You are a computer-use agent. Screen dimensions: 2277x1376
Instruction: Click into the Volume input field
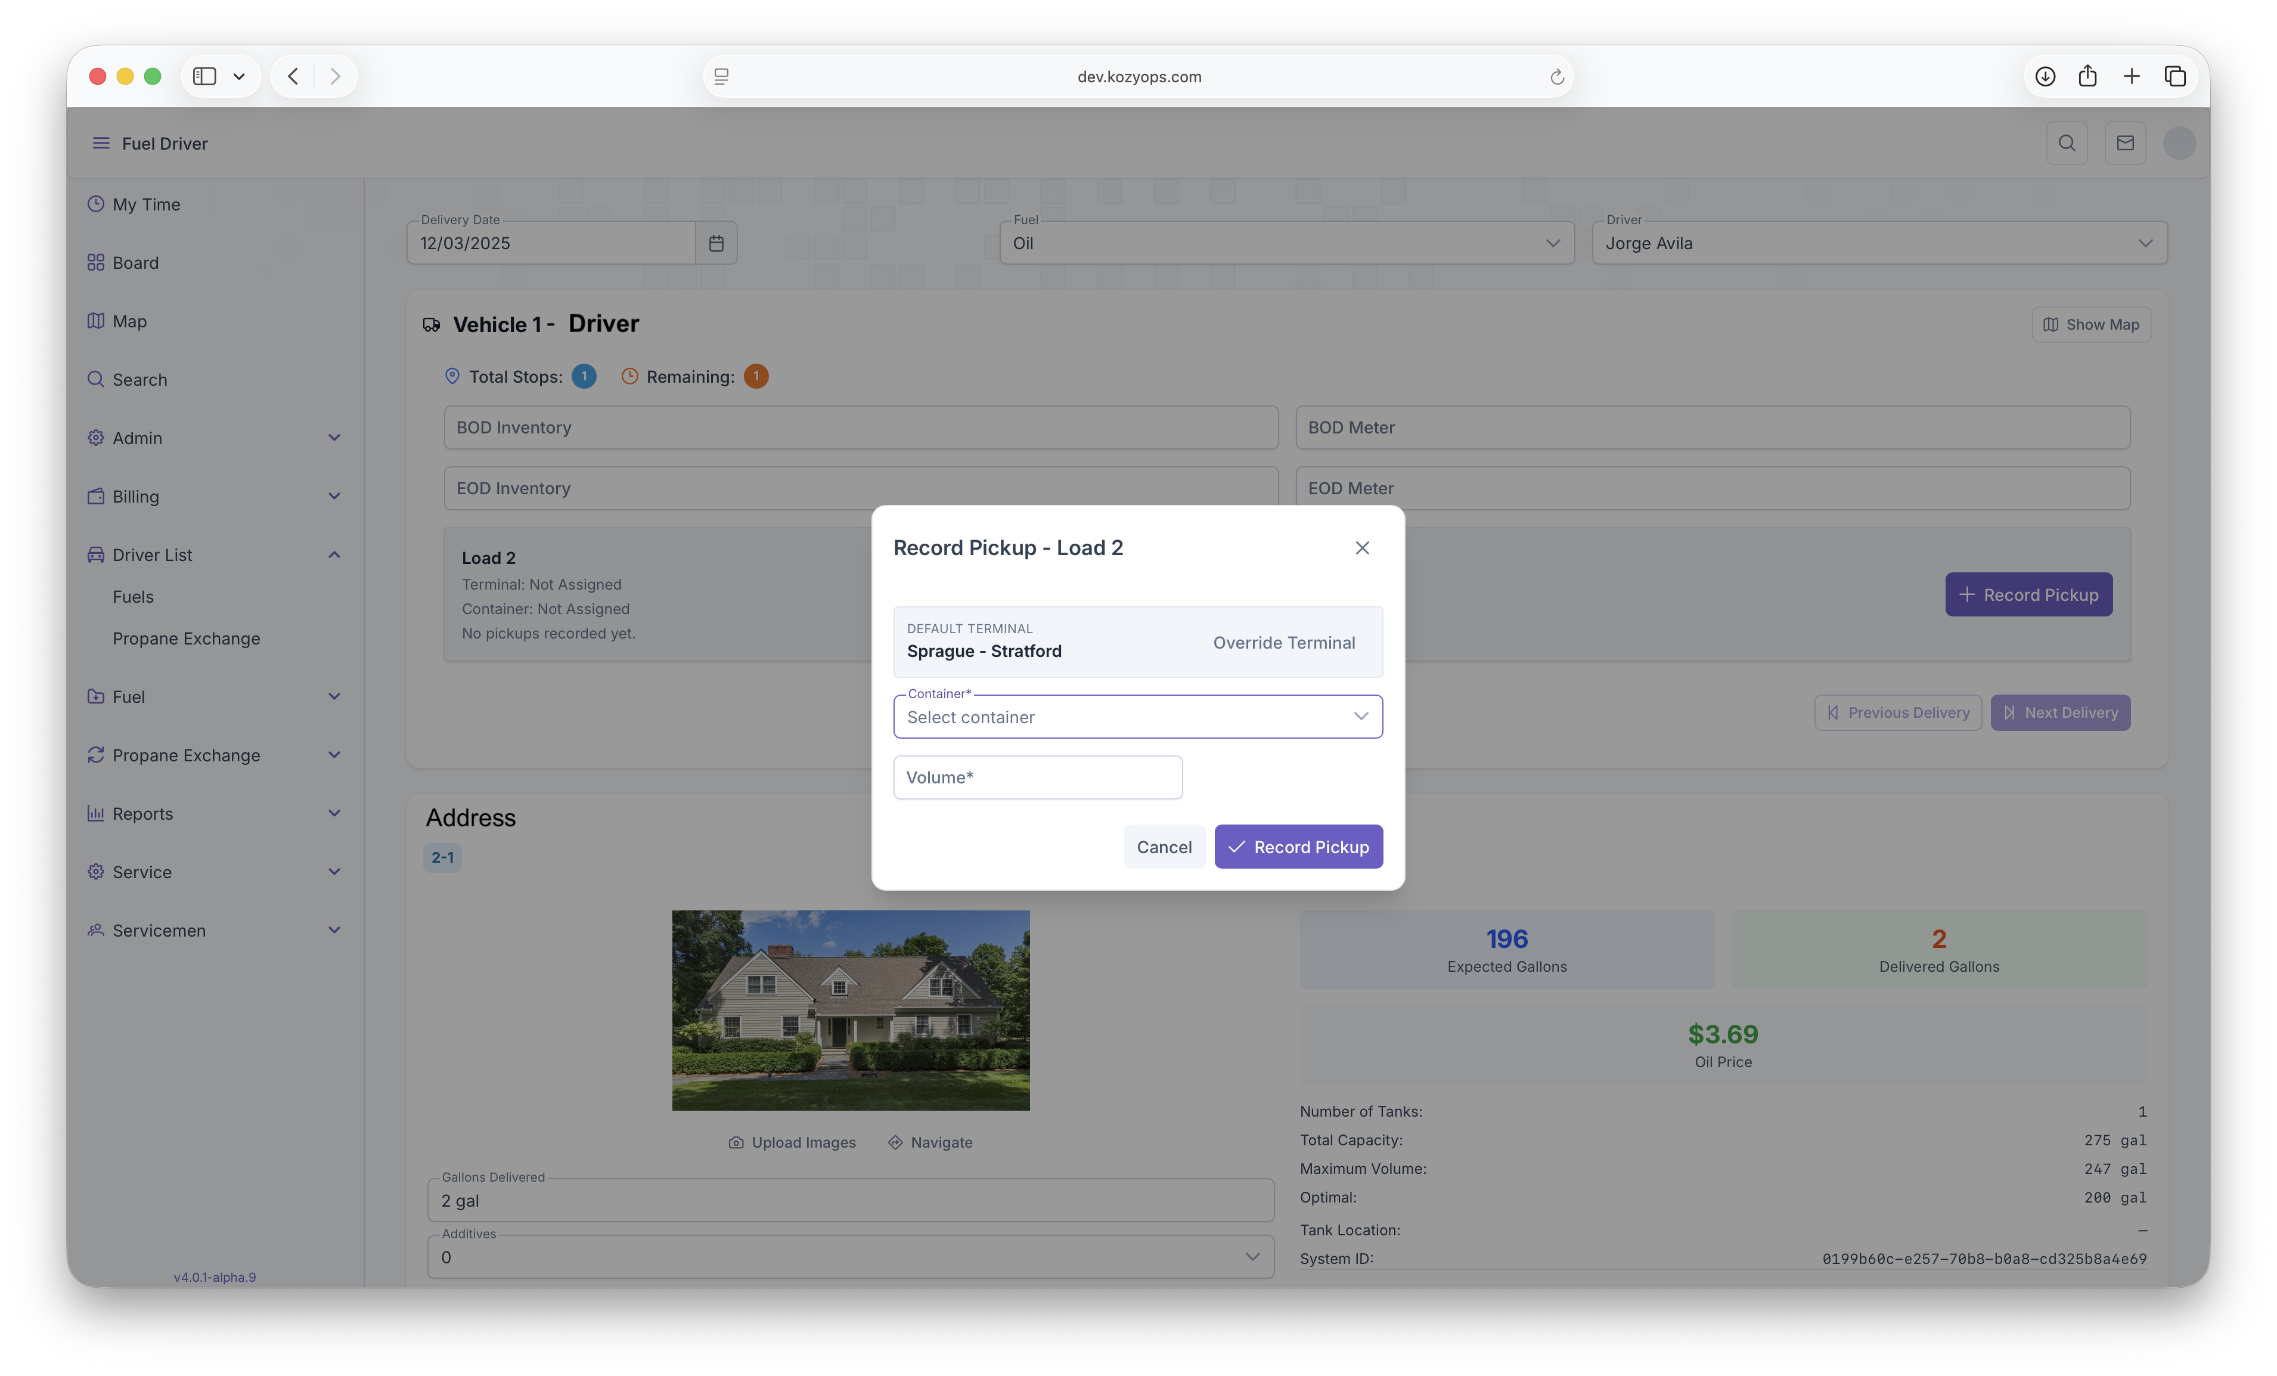1037,777
